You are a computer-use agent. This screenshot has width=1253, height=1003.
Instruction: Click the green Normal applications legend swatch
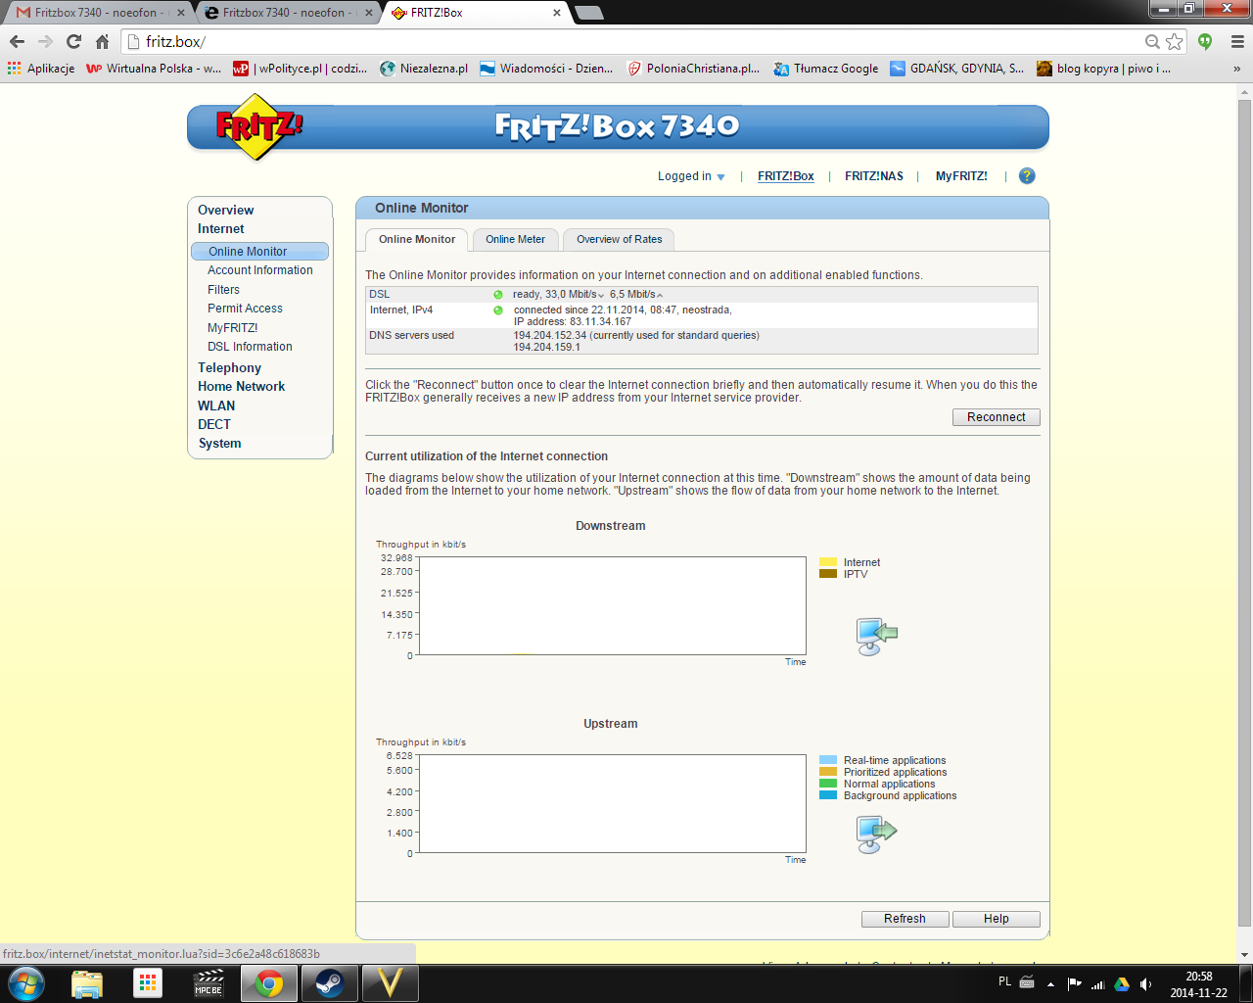828,784
